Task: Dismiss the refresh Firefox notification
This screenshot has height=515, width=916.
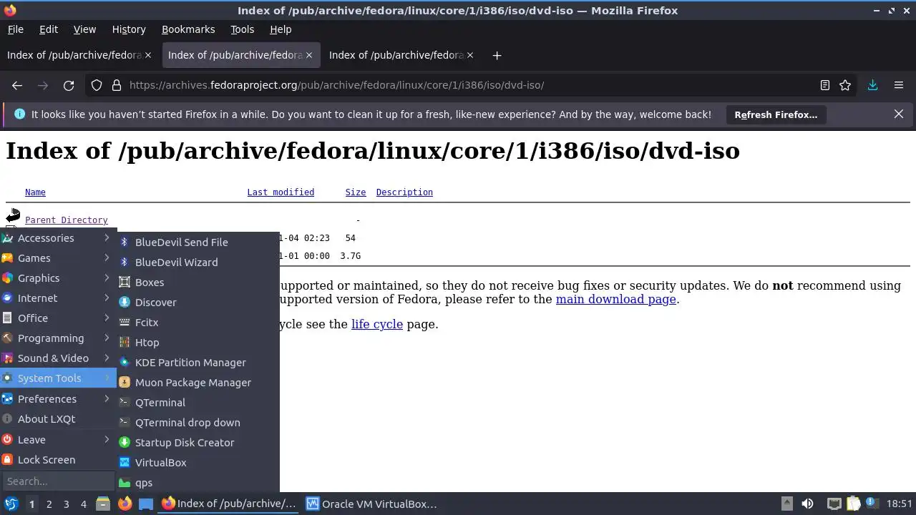Action: (899, 114)
